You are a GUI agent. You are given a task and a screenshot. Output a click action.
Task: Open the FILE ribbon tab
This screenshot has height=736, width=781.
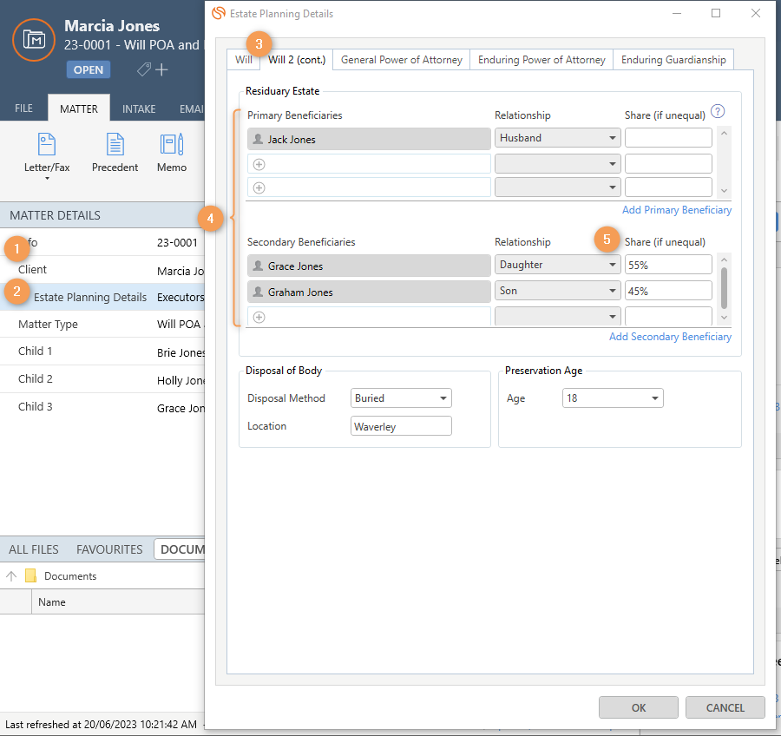tap(24, 108)
